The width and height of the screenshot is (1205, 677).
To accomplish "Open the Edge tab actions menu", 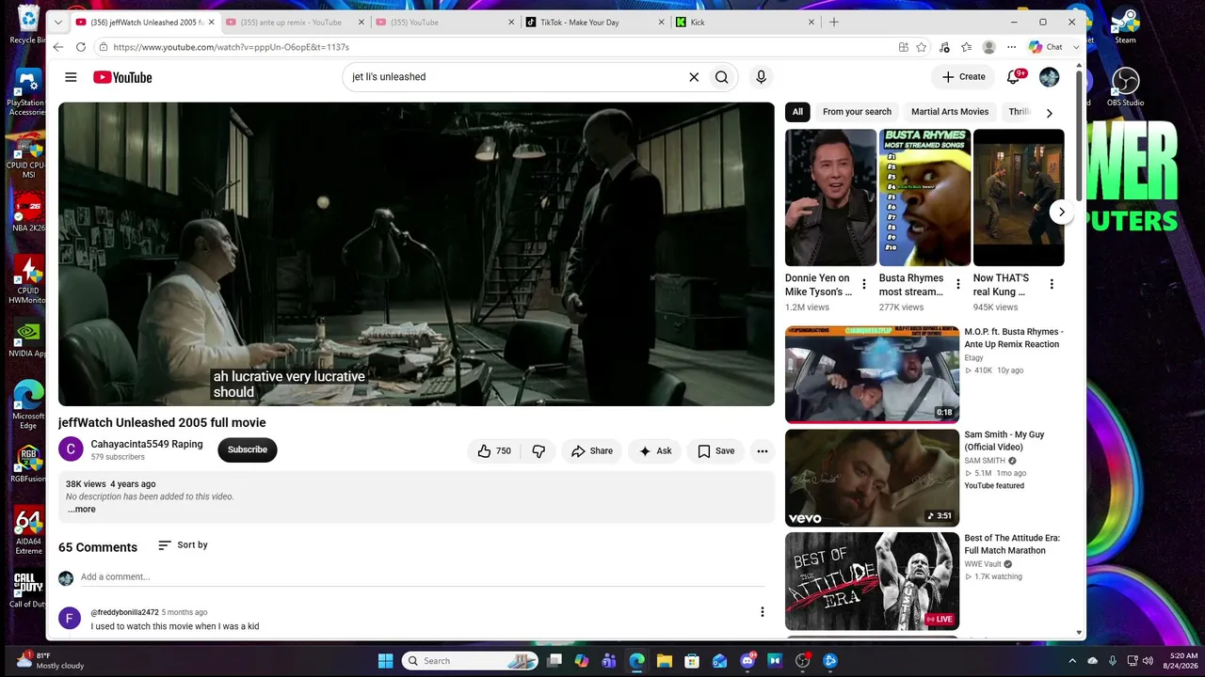I will coord(58,22).
